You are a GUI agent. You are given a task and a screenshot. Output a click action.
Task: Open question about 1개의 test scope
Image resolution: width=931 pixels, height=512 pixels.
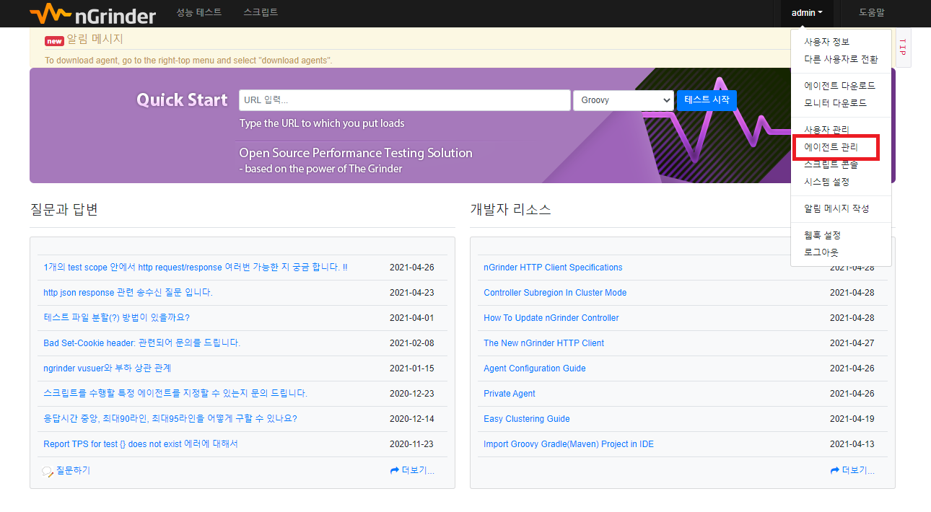tap(196, 268)
